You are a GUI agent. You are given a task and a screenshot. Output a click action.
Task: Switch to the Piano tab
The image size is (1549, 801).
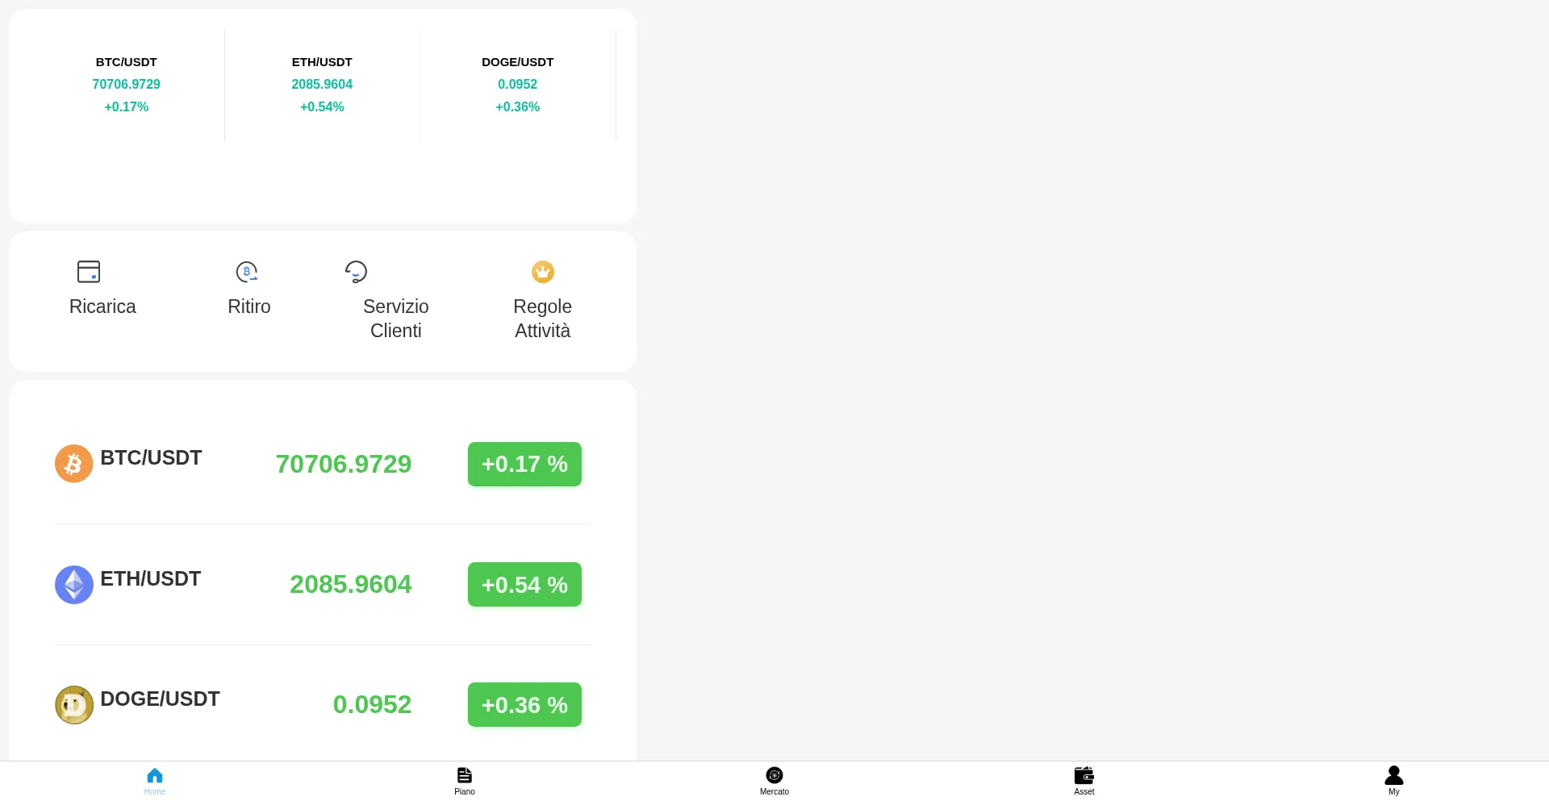pyautogui.click(x=465, y=781)
